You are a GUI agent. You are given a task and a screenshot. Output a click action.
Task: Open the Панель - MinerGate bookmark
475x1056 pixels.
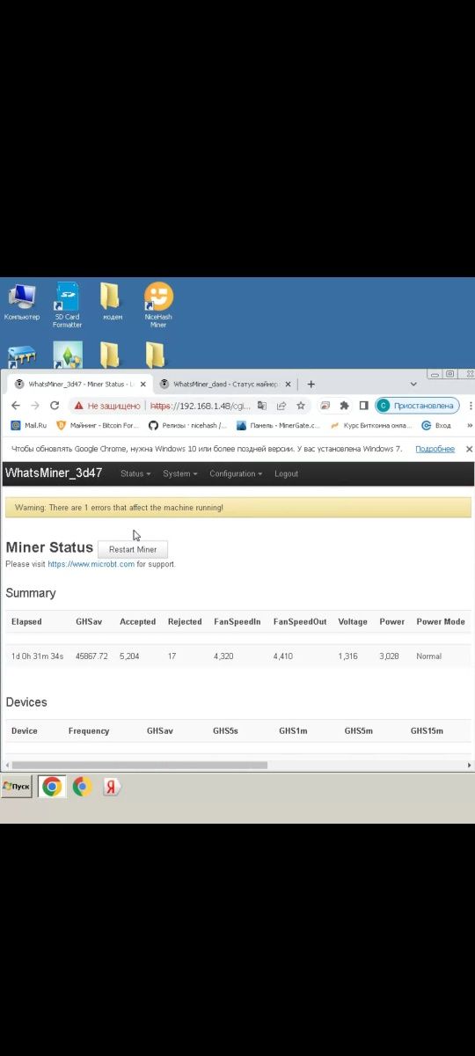point(278,425)
